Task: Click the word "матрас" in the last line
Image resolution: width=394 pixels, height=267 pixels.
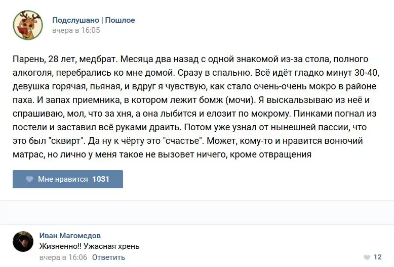Action: [x=27, y=154]
